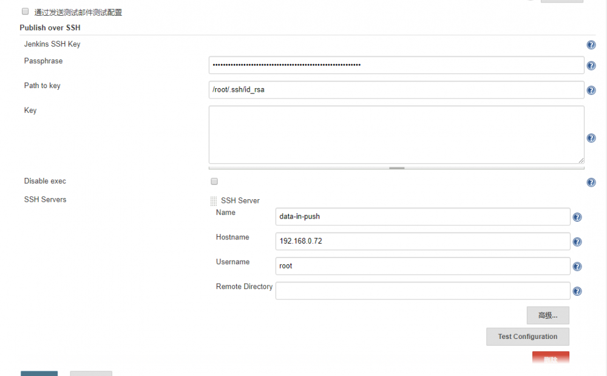Click the Username field containing root
607x376 pixels.
click(x=423, y=265)
